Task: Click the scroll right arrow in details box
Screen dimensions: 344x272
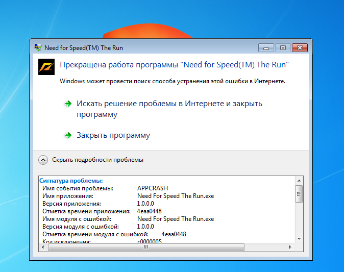Action: pos(290,247)
